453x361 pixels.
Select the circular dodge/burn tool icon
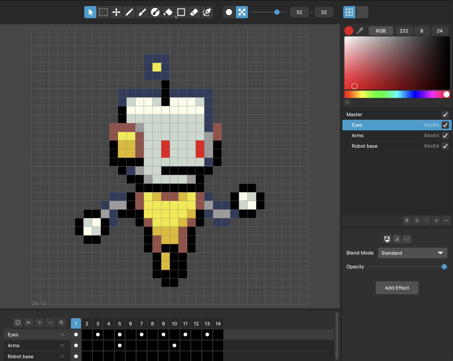(155, 12)
